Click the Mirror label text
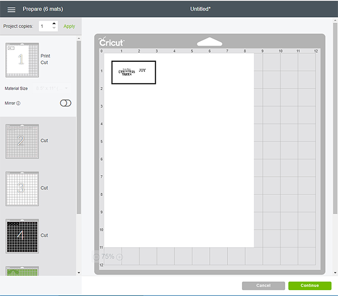Screen dimensions: 338x296 [x=10, y=103]
